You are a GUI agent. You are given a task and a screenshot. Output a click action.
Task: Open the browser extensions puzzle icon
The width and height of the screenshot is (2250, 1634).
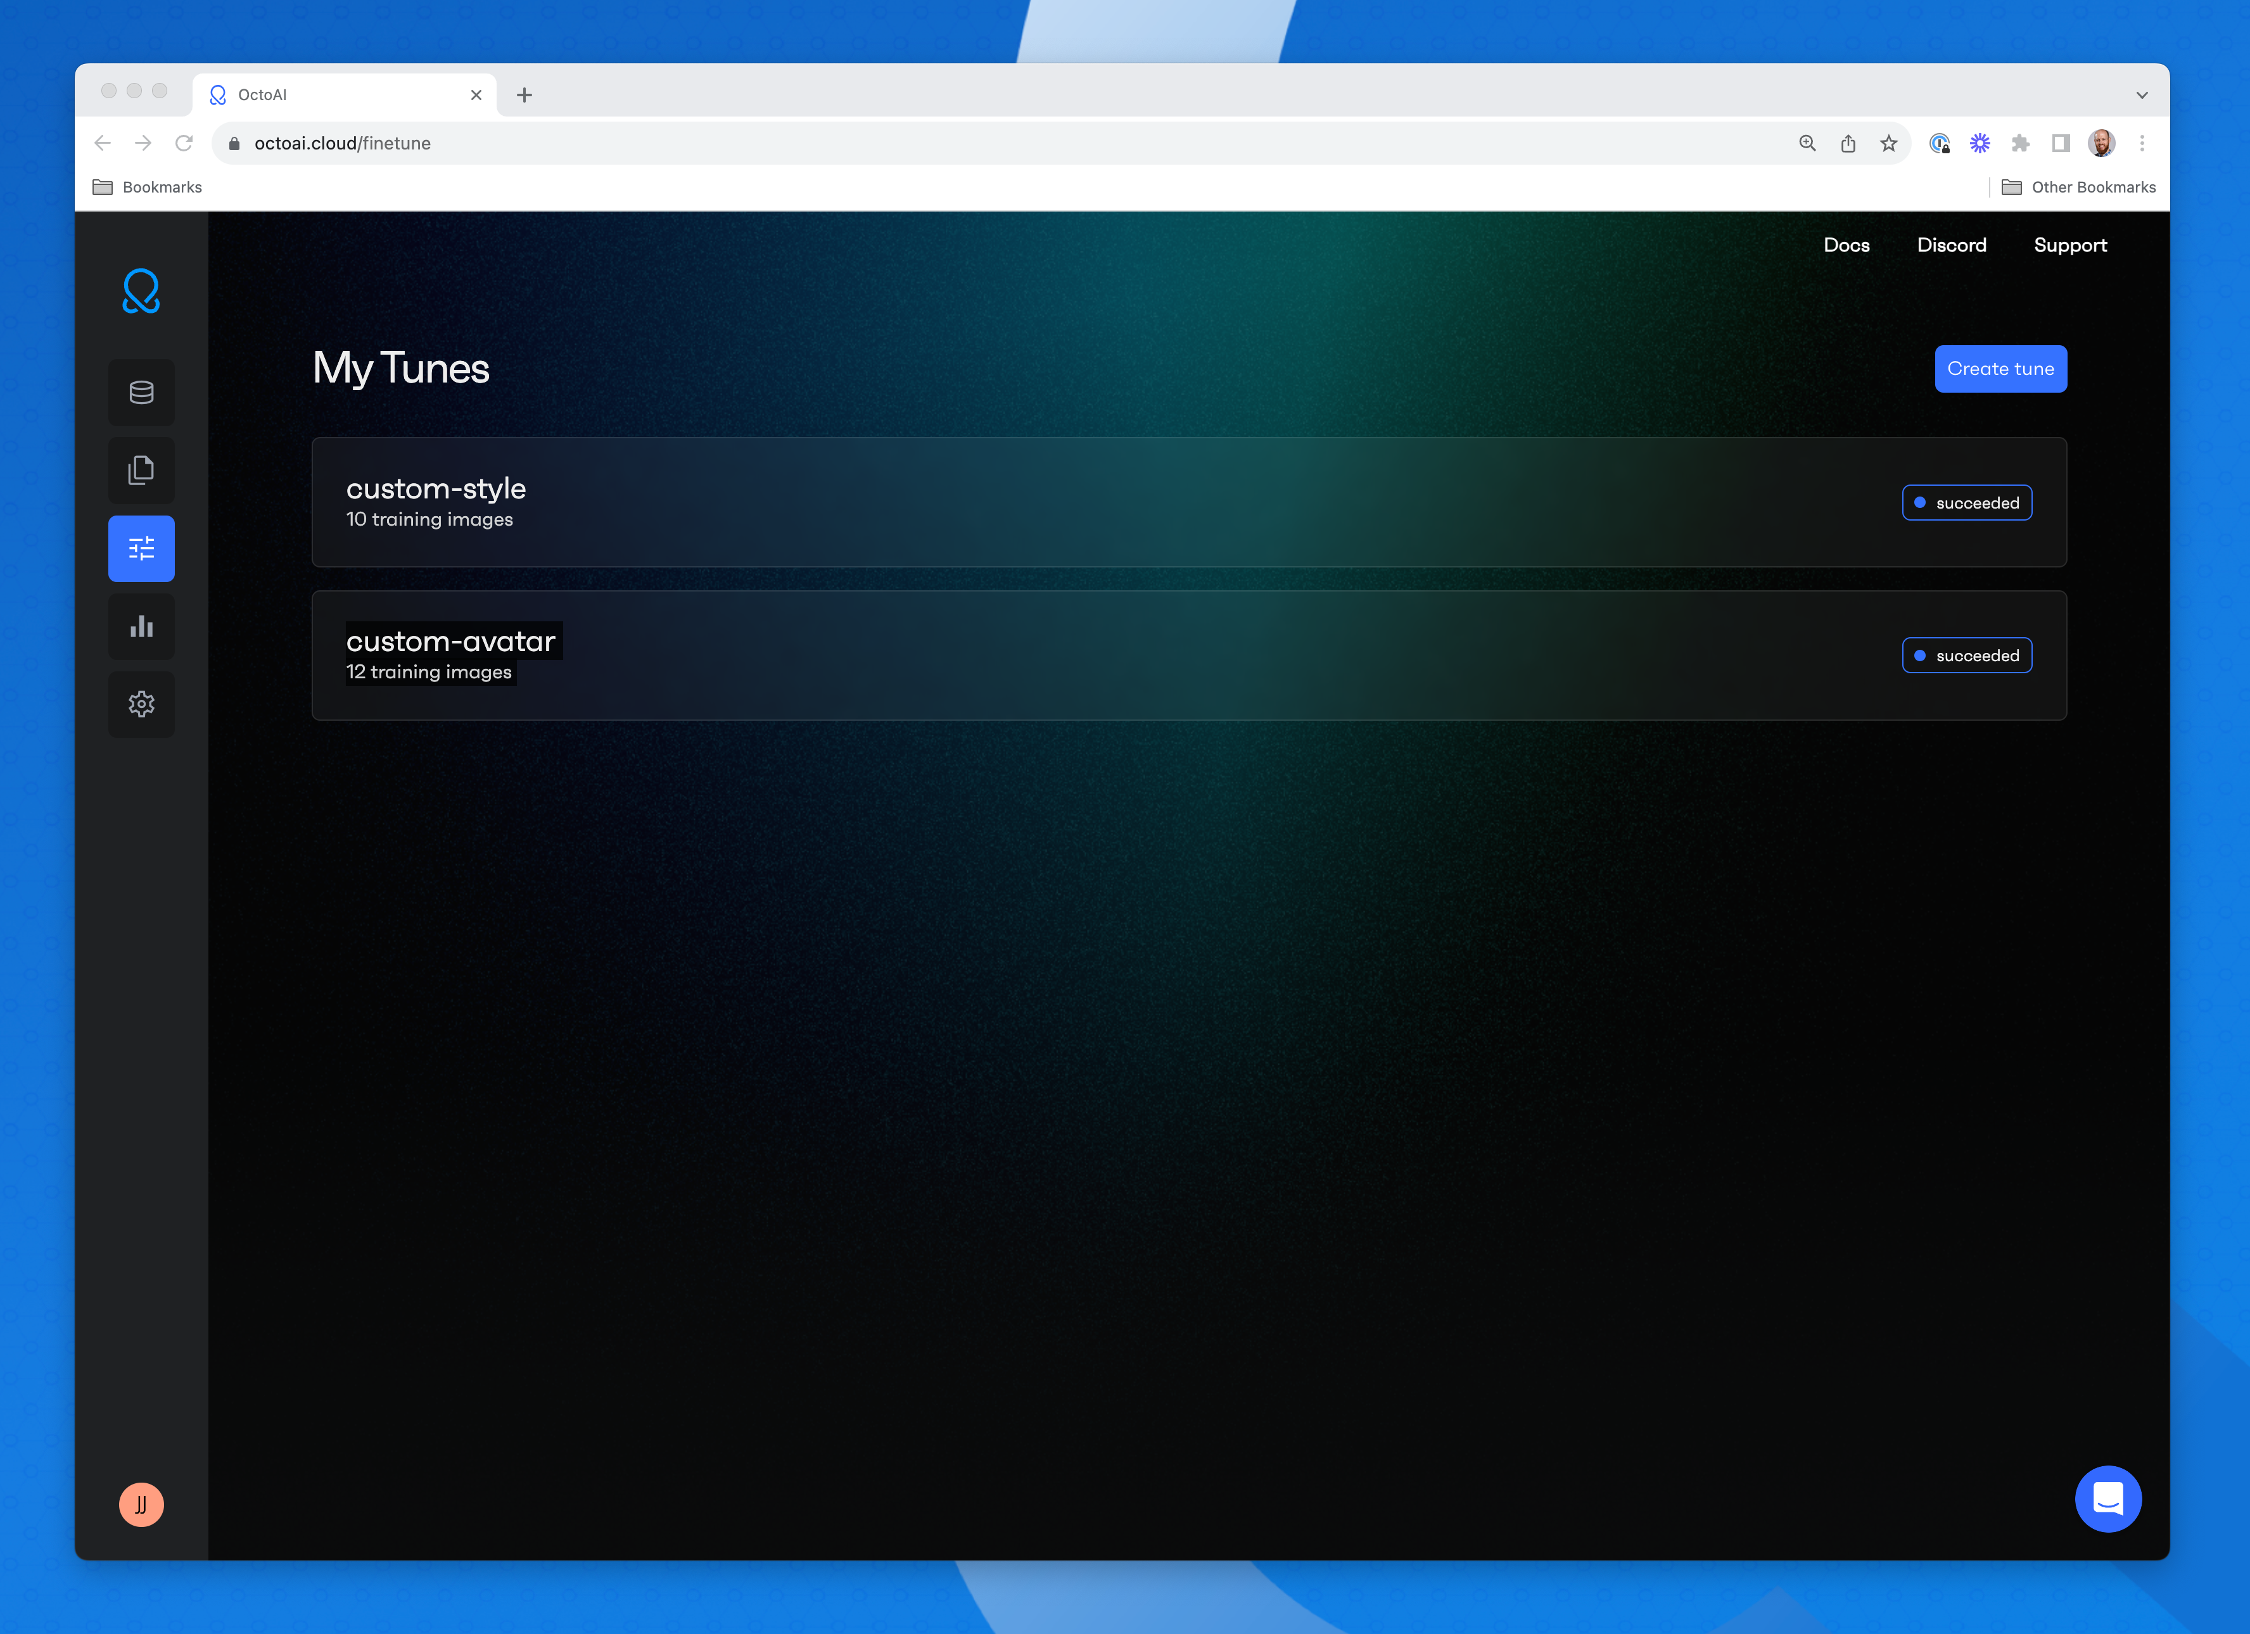(x=2020, y=143)
